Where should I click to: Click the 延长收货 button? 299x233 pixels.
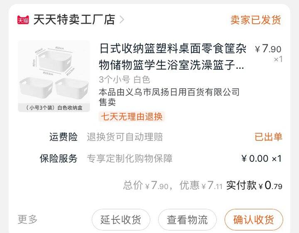point(121,220)
